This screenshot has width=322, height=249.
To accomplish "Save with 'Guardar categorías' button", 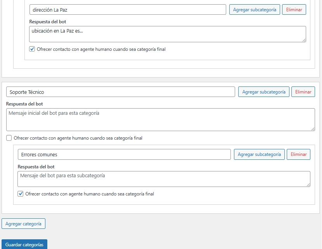I will click(x=24, y=244).
